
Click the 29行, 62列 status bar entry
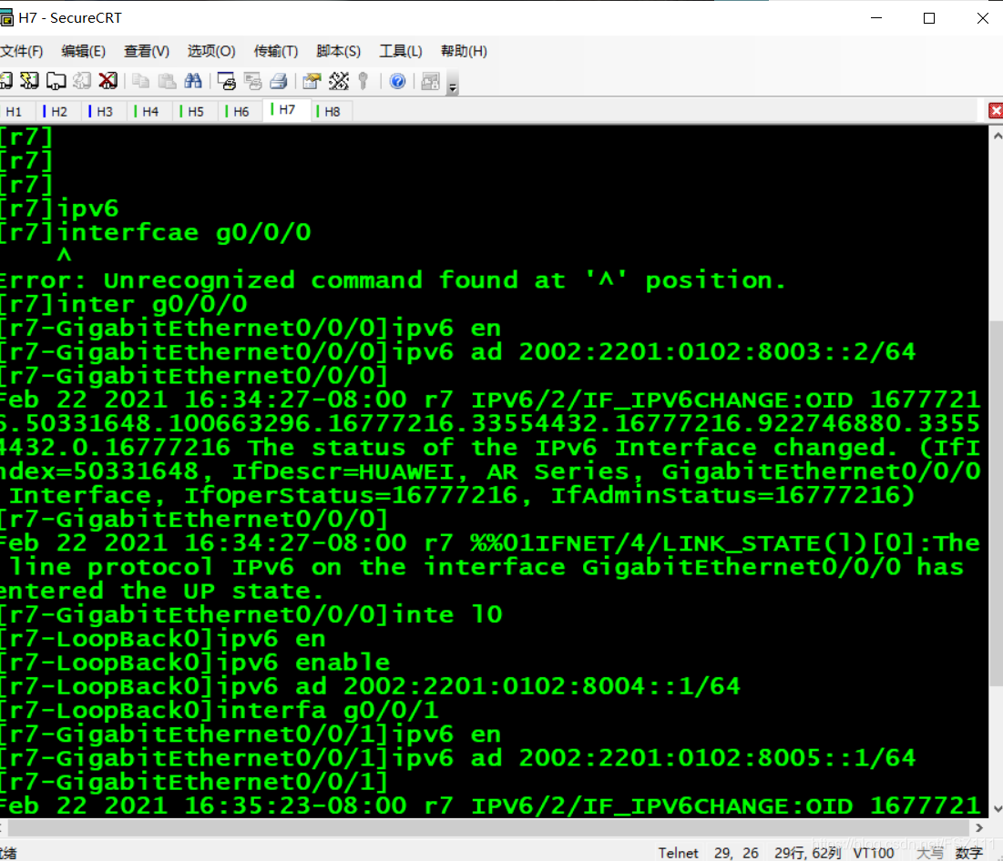click(x=807, y=853)
